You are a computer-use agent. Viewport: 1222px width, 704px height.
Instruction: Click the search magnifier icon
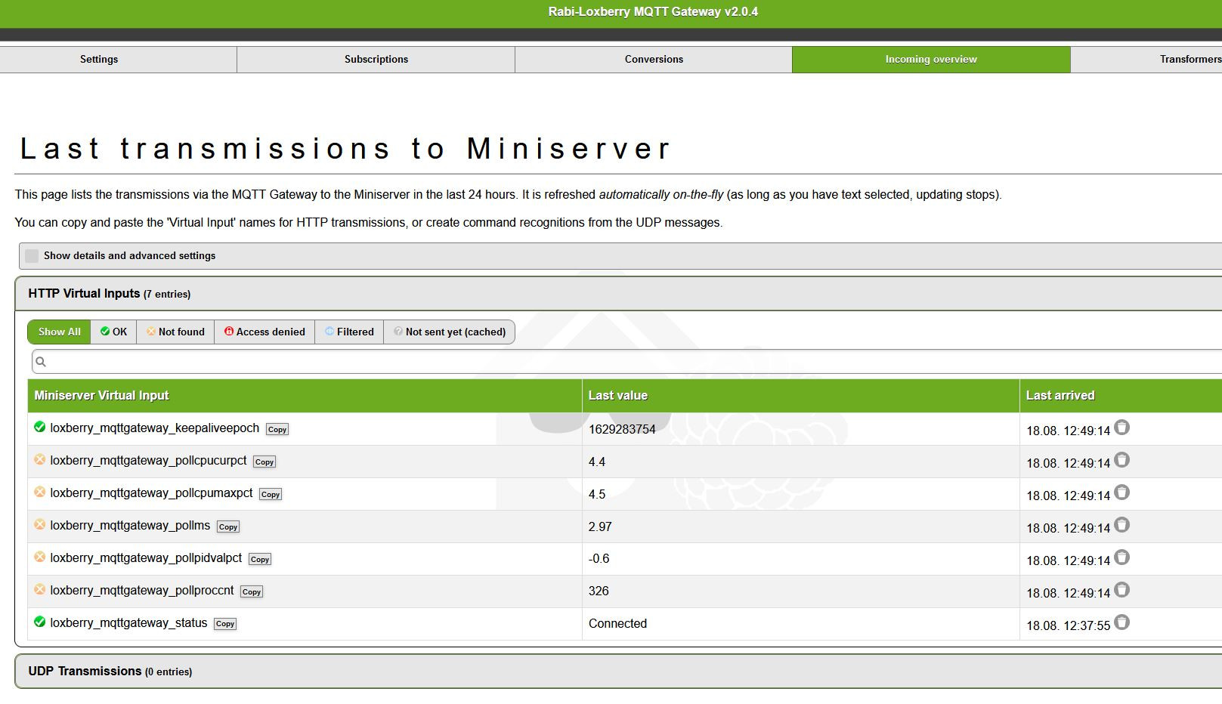coord(42,362)
